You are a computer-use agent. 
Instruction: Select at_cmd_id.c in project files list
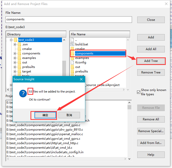pos(39,148)
